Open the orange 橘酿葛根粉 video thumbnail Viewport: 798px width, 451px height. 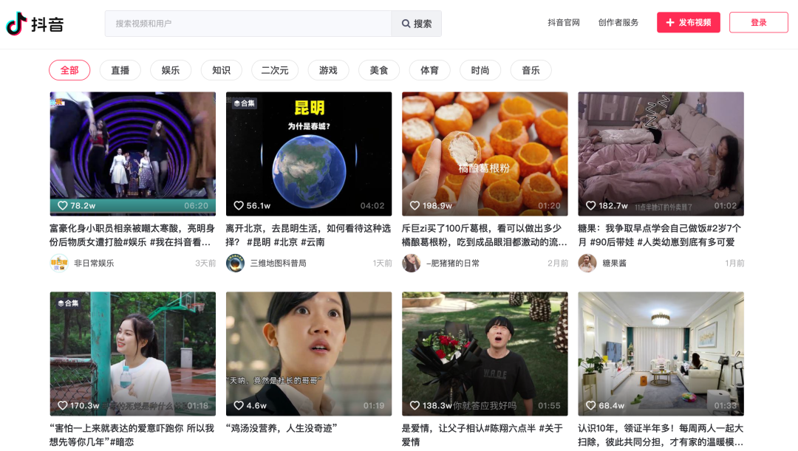pyautogui.click(x=485, y=154)
